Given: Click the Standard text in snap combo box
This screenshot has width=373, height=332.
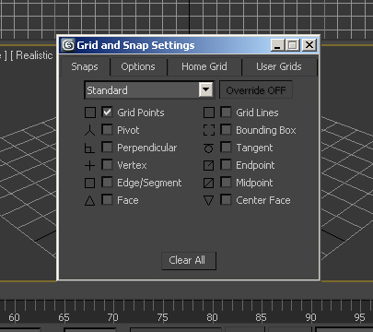Looking at the screenshot, I should pos(107,90).
